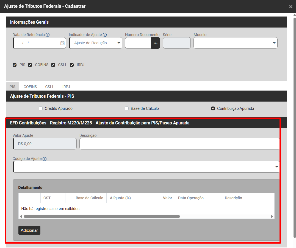
Task: Close the Ajuste de Tributos dialog
Action: 291,7
